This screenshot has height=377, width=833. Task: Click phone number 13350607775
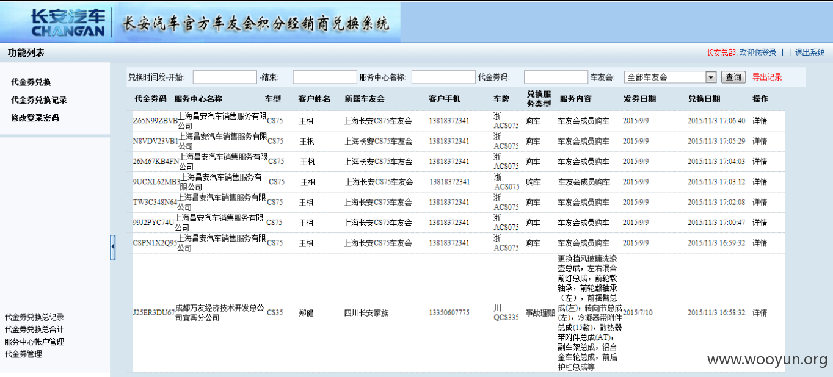[x=449, y=312]
